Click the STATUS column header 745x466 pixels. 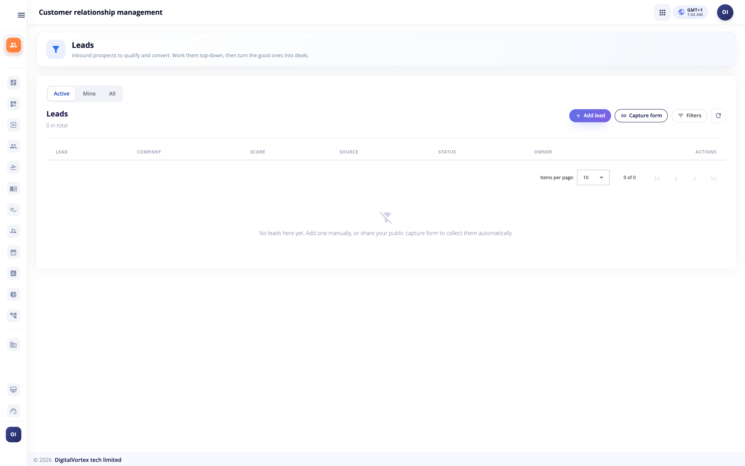point(447,152)
